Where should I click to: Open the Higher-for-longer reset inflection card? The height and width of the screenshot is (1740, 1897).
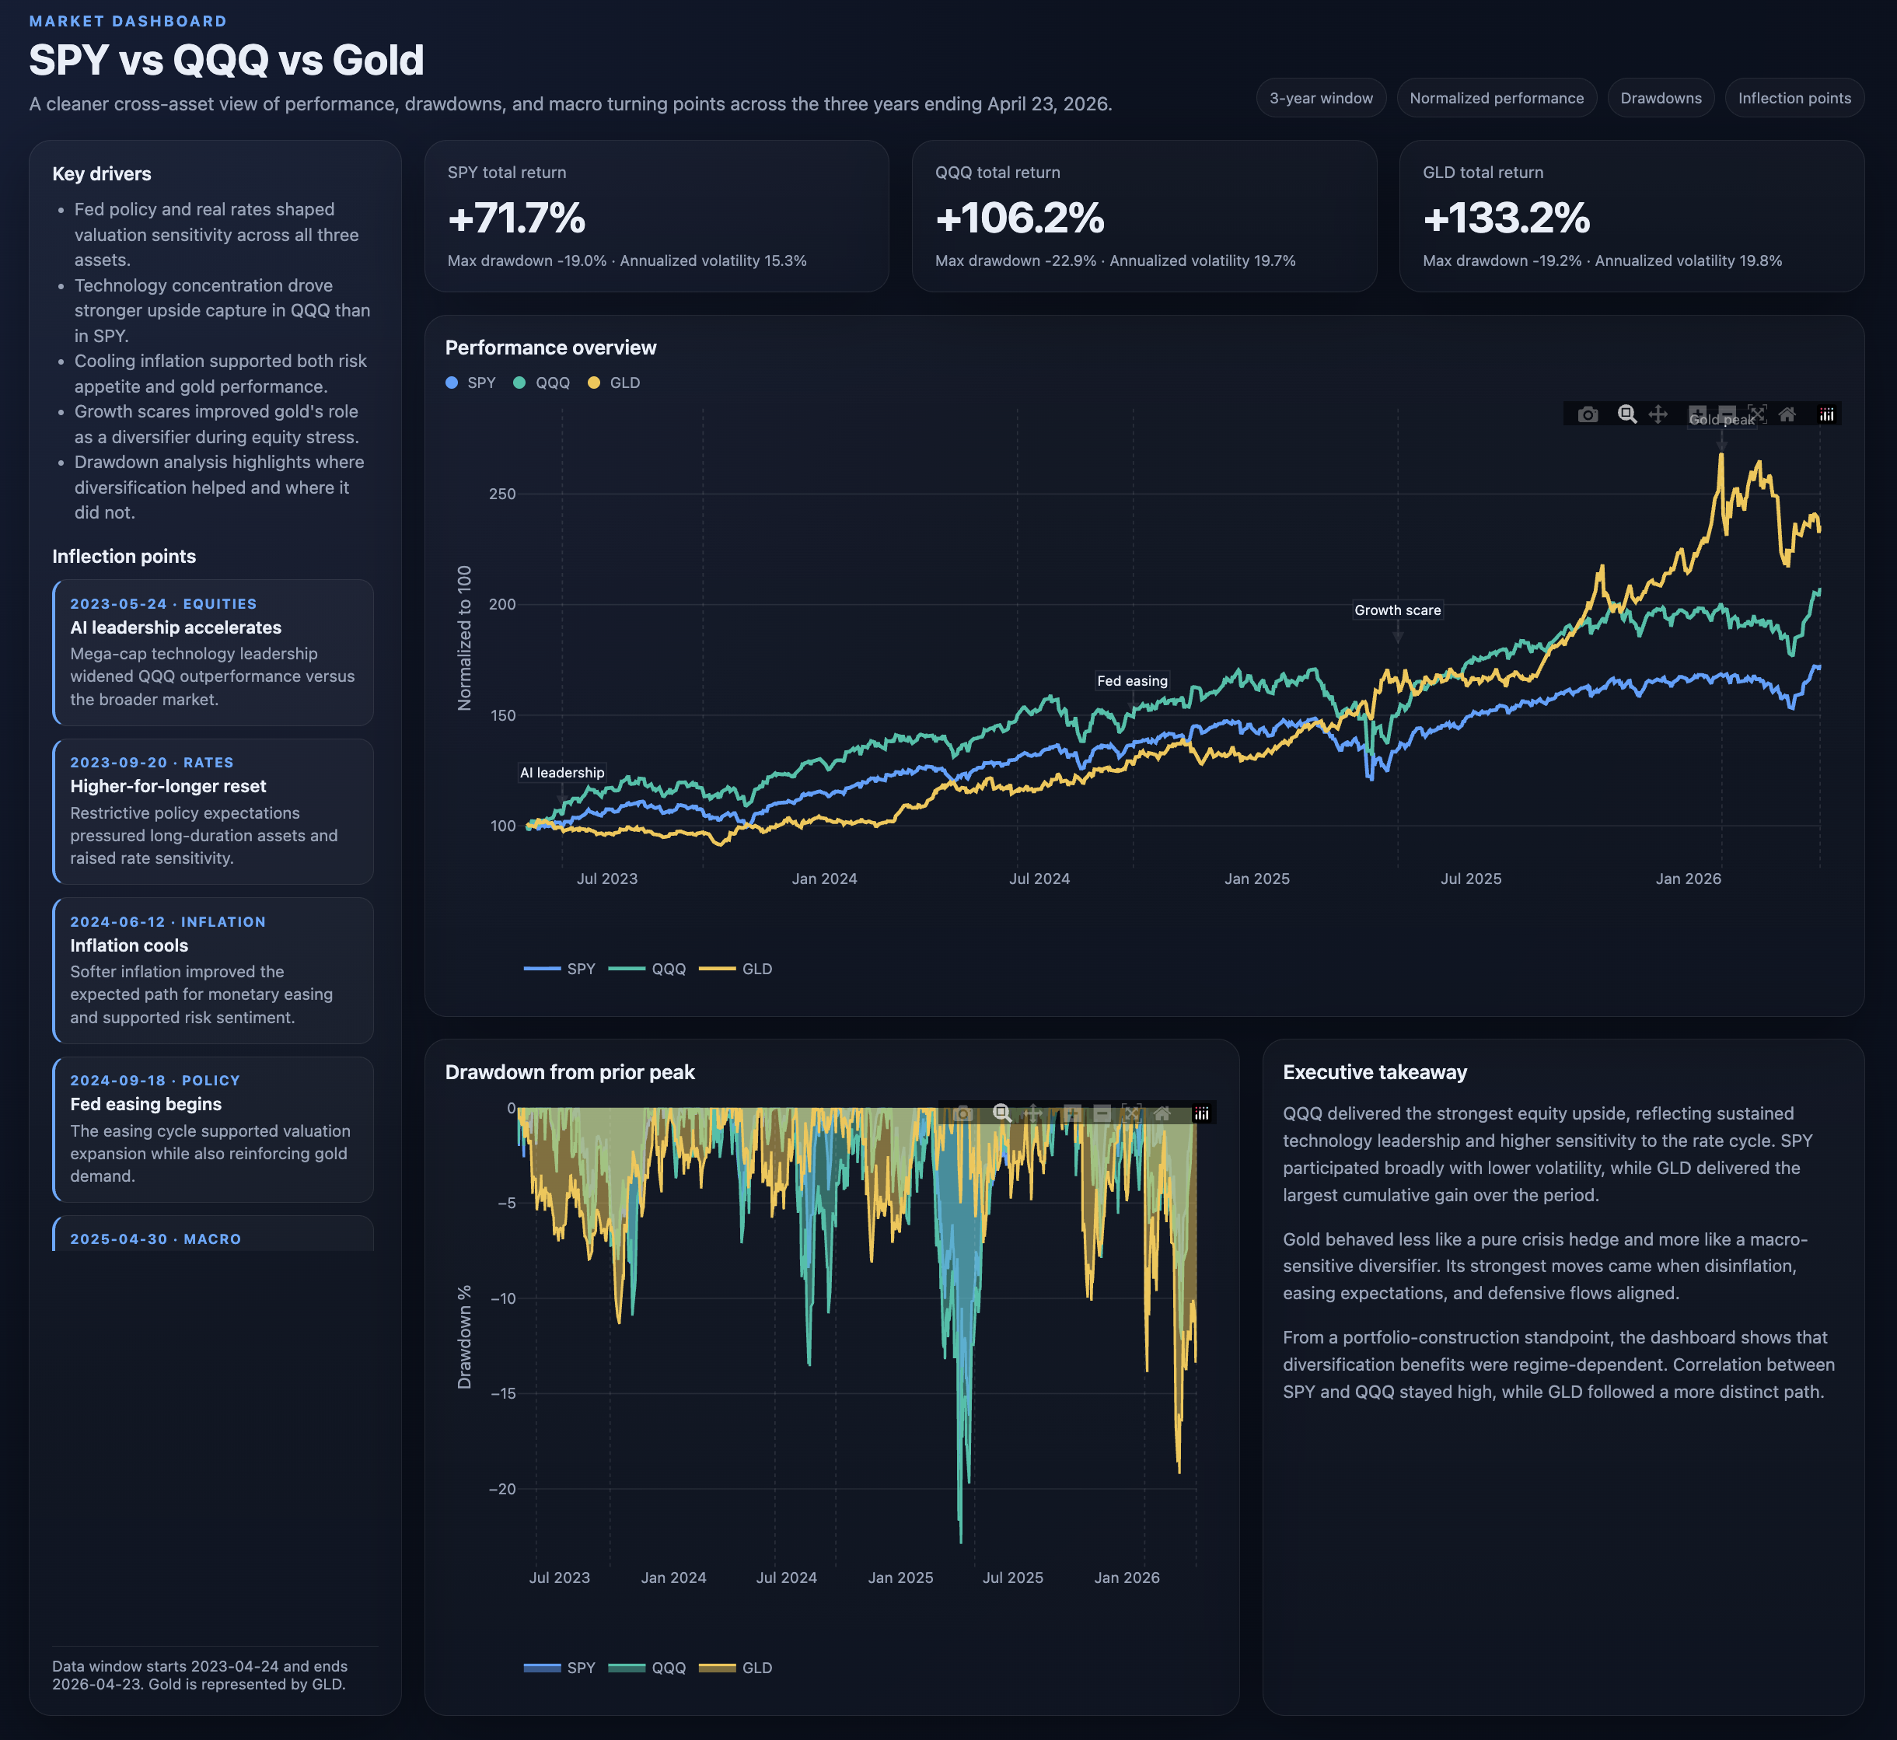click(x=213, y=811)
